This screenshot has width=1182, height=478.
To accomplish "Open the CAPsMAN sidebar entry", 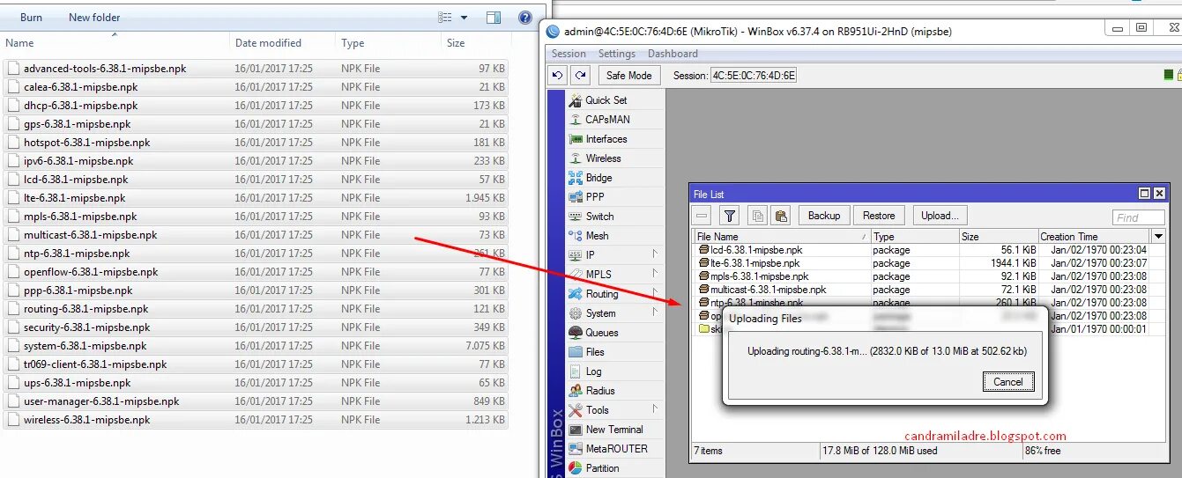I will 607,120.
